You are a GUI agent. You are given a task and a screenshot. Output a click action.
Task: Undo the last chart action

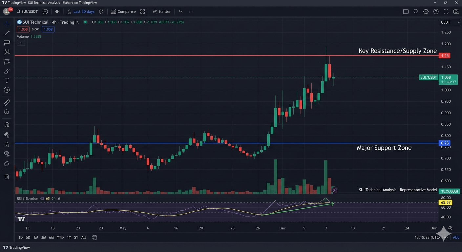[x=180, y=11]
